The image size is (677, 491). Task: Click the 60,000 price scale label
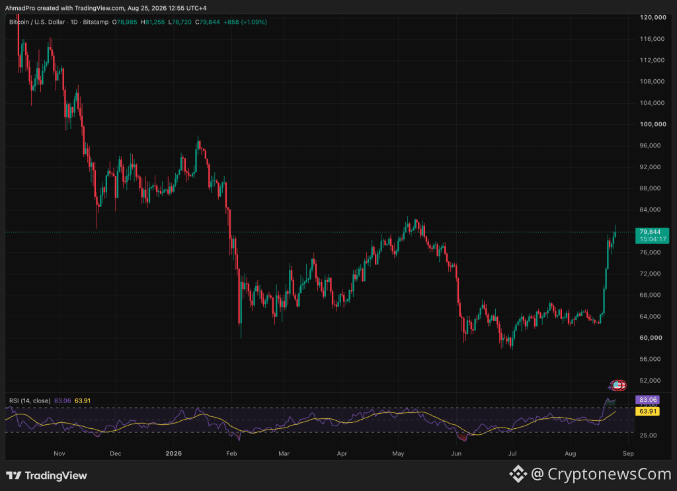(651, 338)
